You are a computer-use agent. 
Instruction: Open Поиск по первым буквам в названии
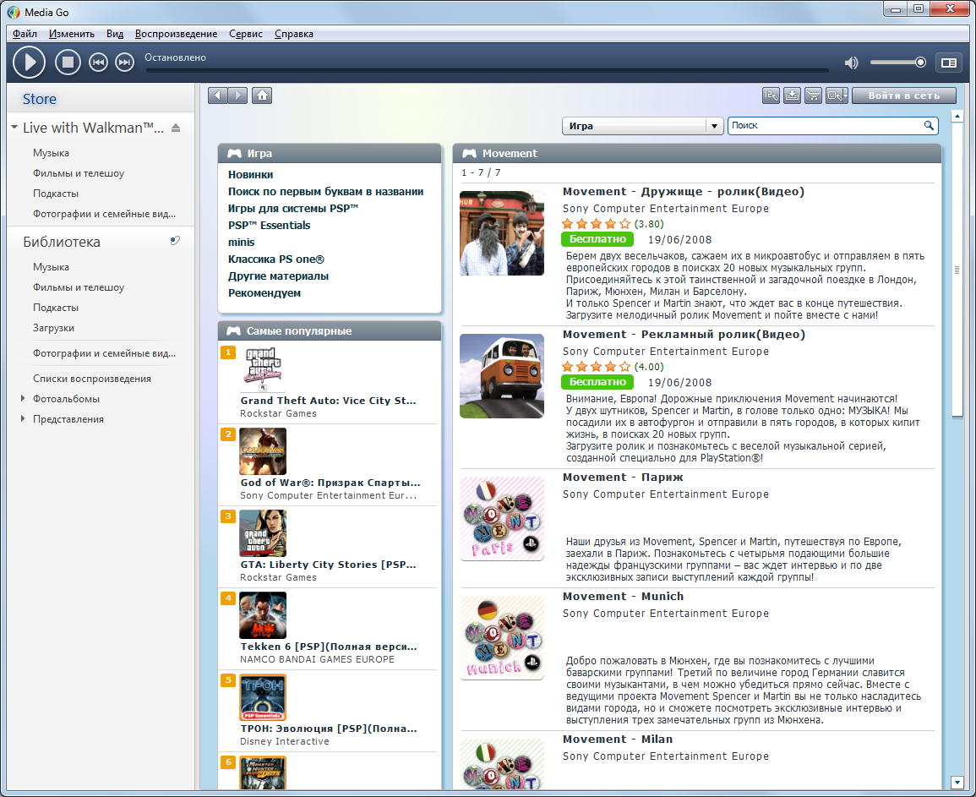pyautogui.click(x=325, y=192)
